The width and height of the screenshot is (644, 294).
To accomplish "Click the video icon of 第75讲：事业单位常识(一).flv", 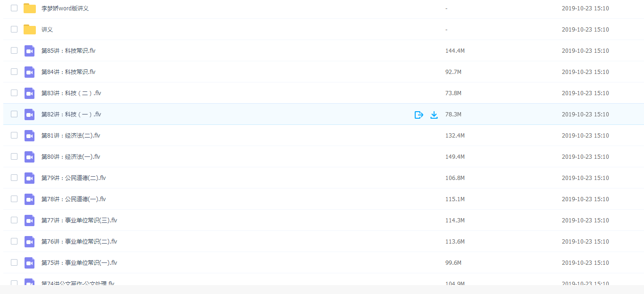I will (30, 262).
